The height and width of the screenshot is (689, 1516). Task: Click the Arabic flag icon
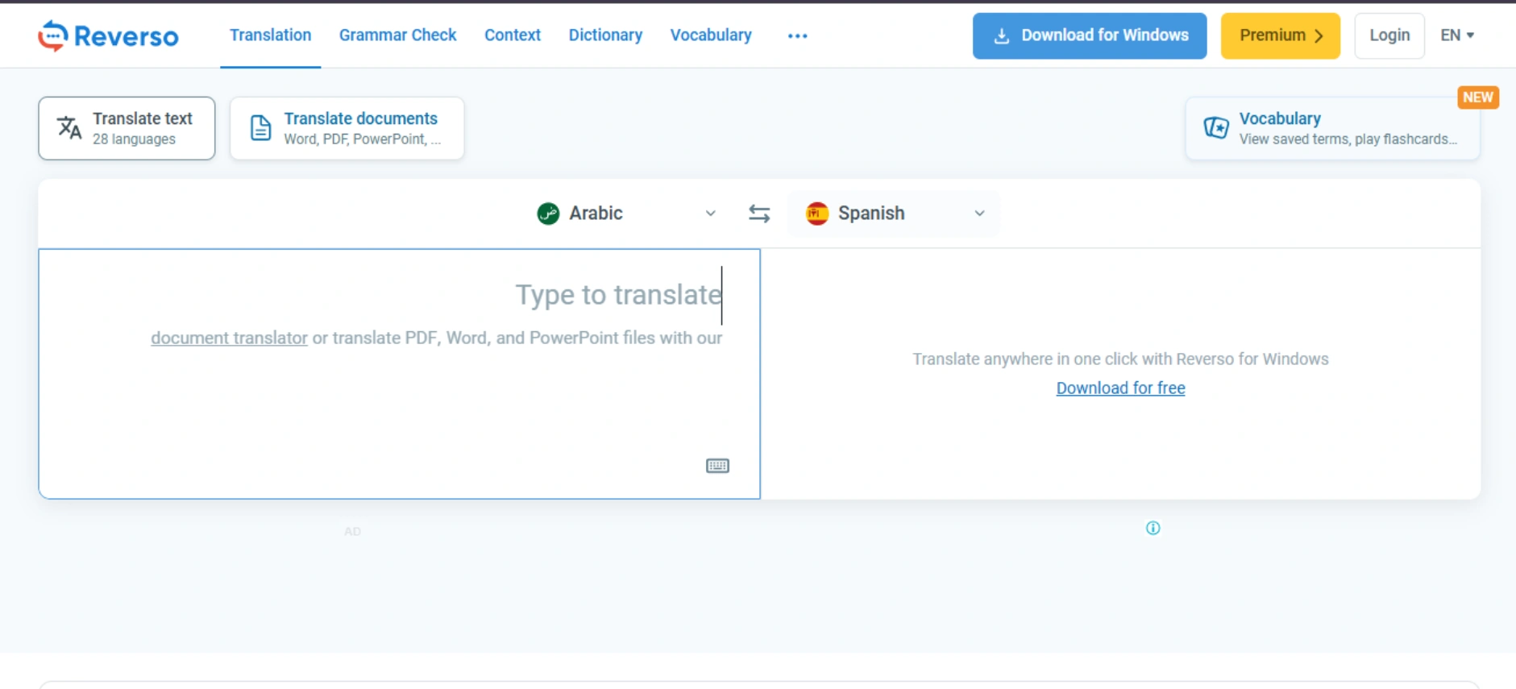click(548, 214)
